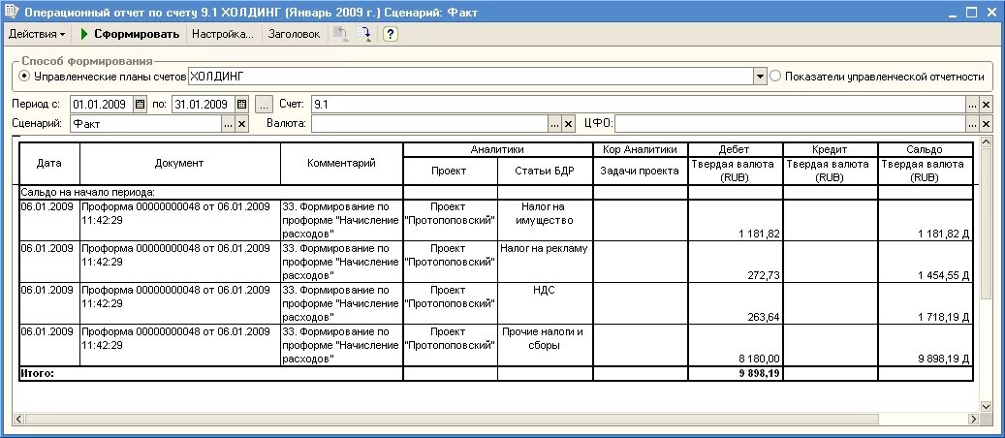Image resolution: width=1005 pixels, height=438 pixels.
Task: Maximize the report window
Action: (970, 13)
